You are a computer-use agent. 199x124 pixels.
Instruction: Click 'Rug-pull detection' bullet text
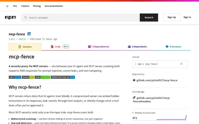[x=21, y=123]
